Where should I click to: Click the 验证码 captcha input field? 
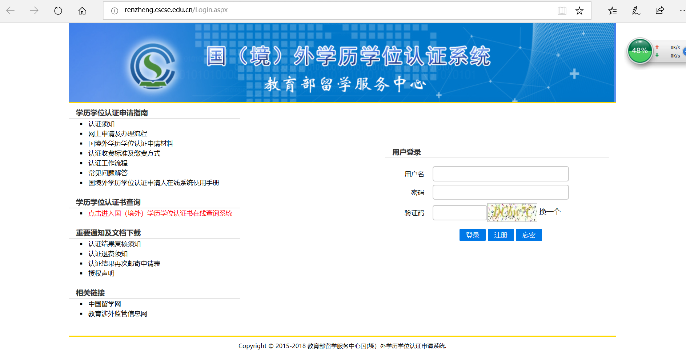click(460, 213)
